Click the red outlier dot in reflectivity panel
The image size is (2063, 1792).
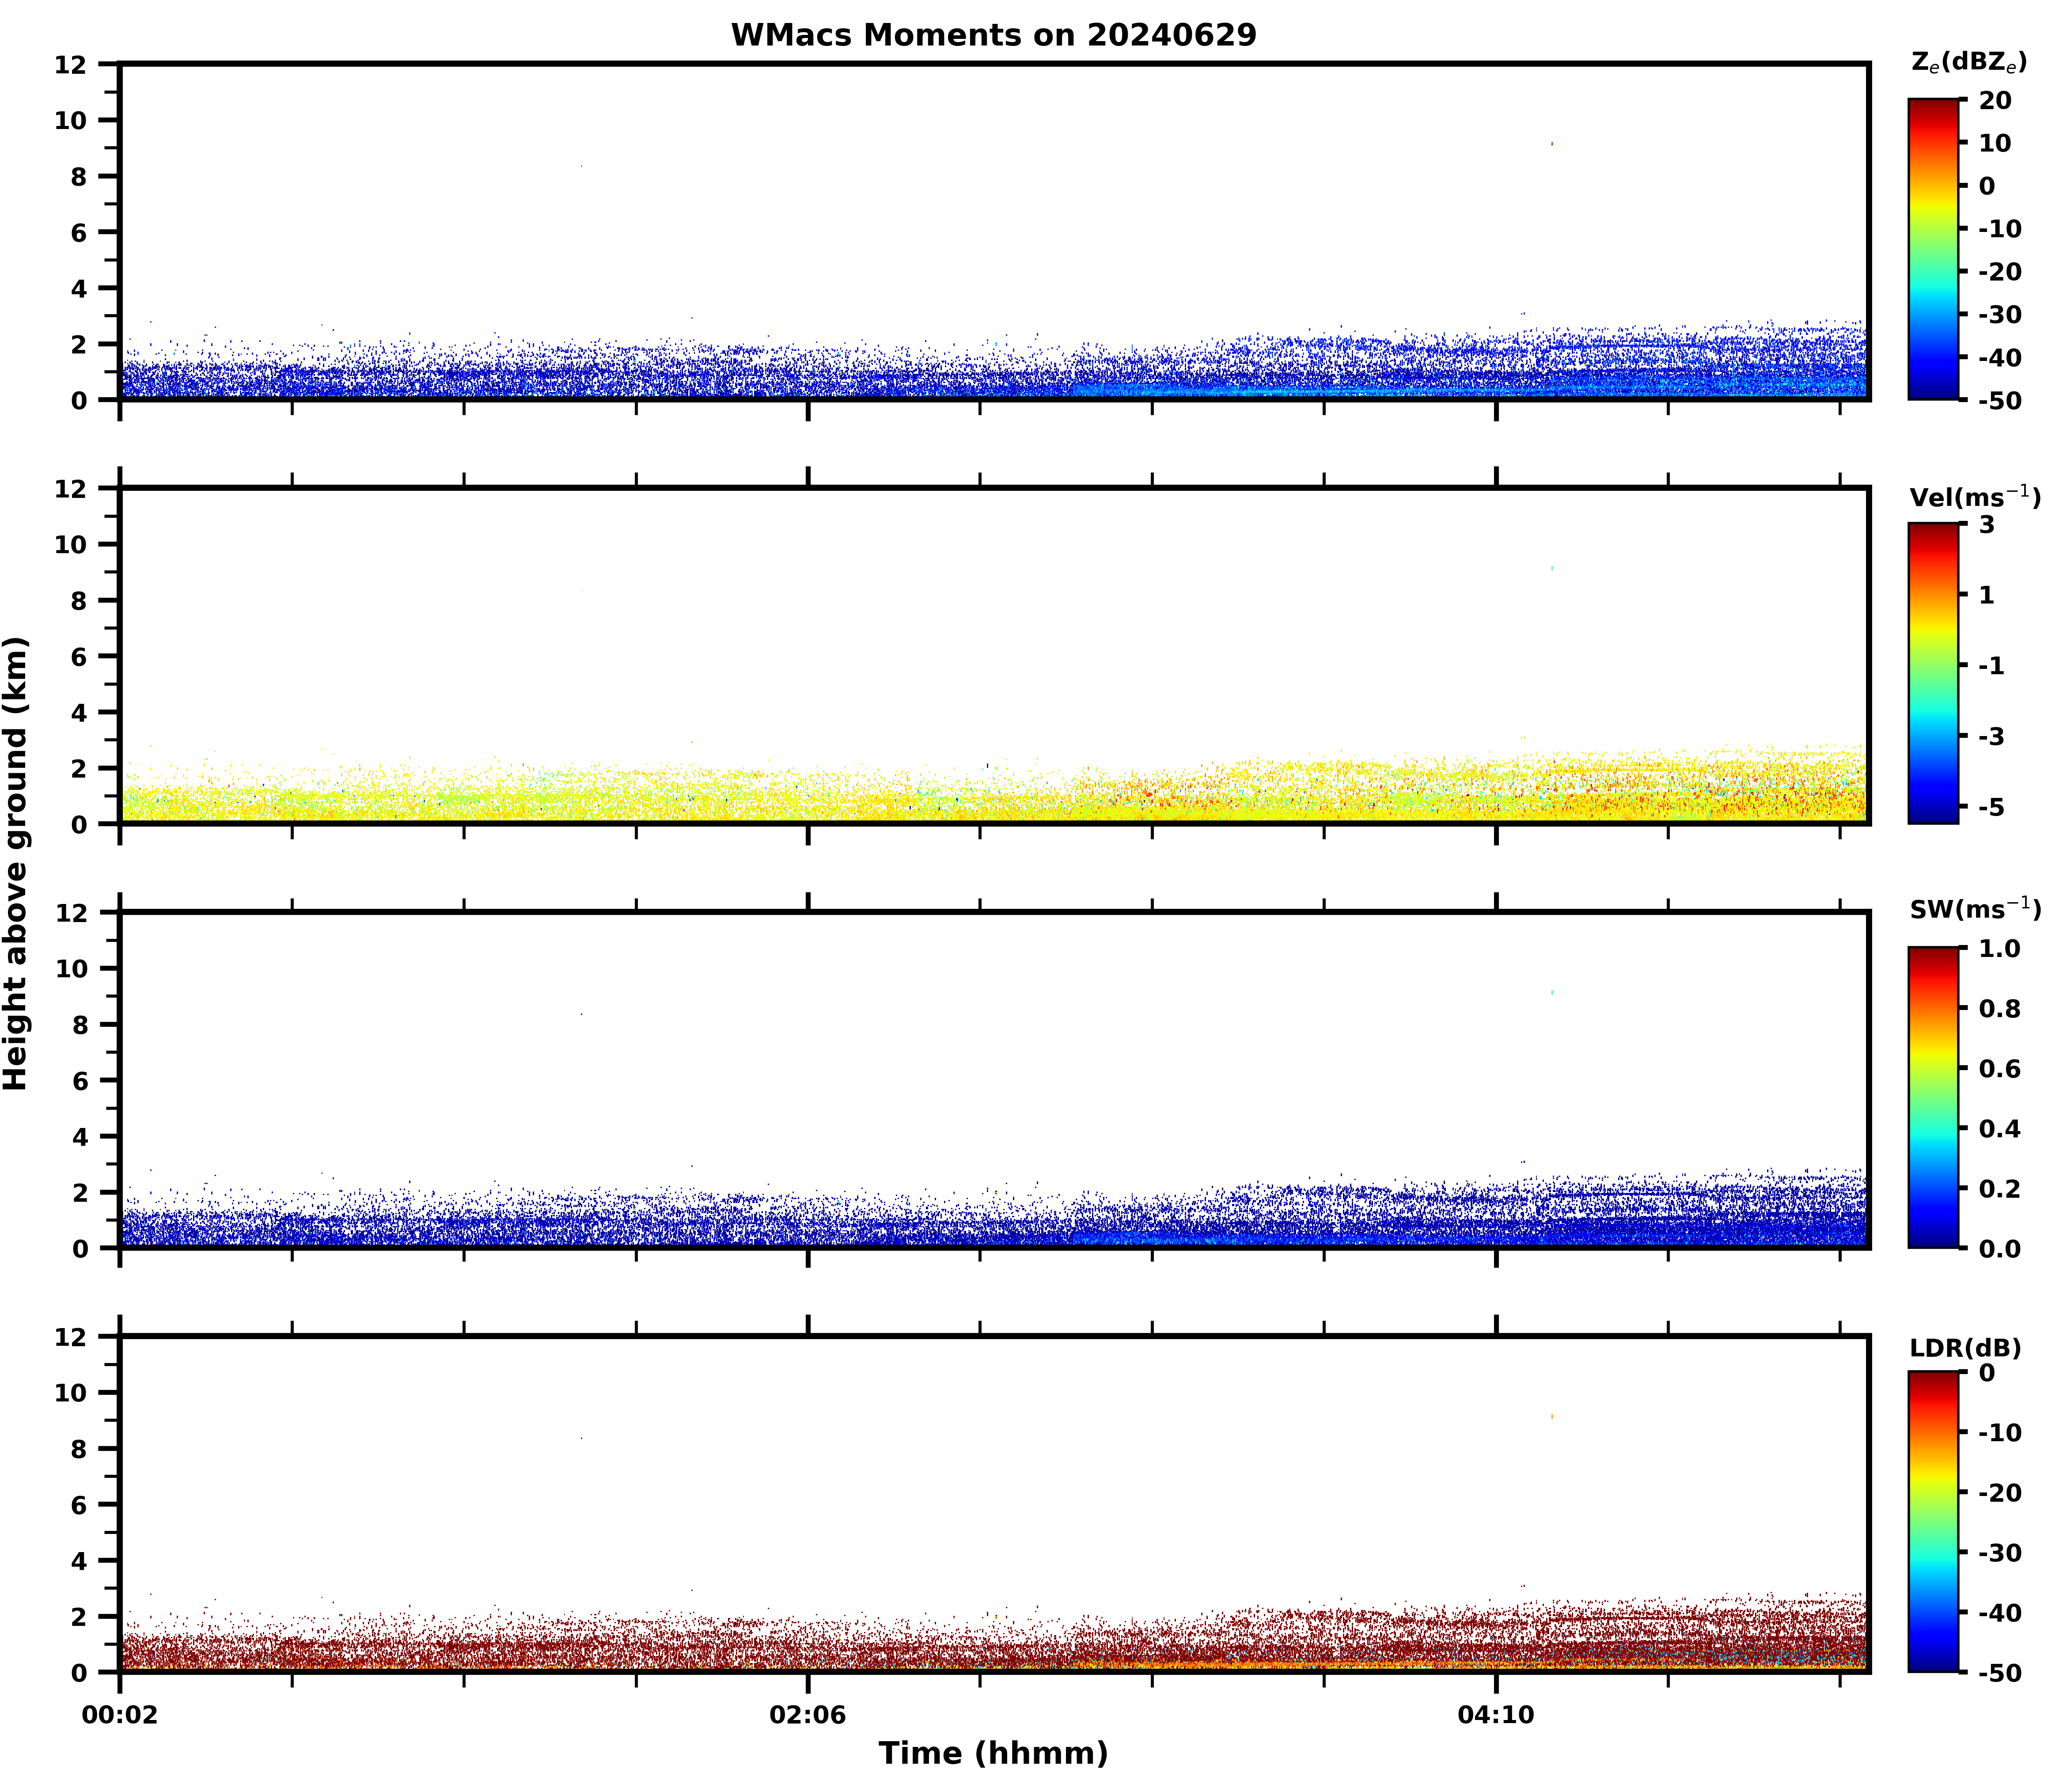click(x=1551, y=144)
